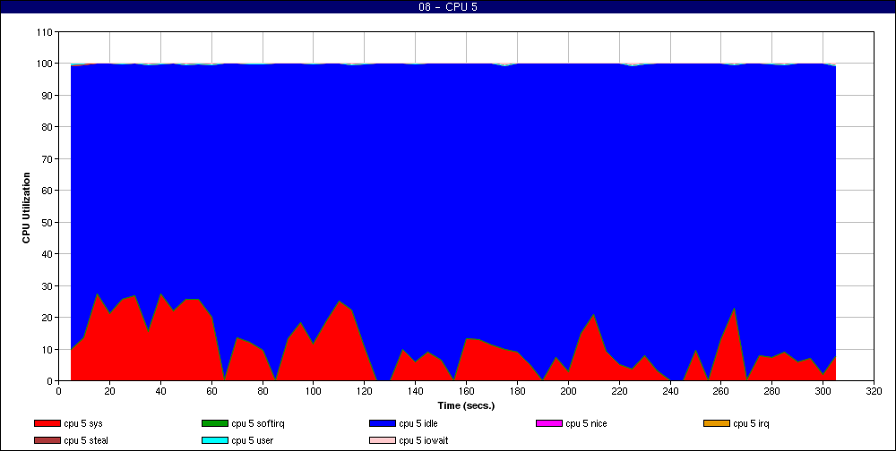Click the 160 value on x-axis
Screen dimensions: 896x451
click(466, 391)
